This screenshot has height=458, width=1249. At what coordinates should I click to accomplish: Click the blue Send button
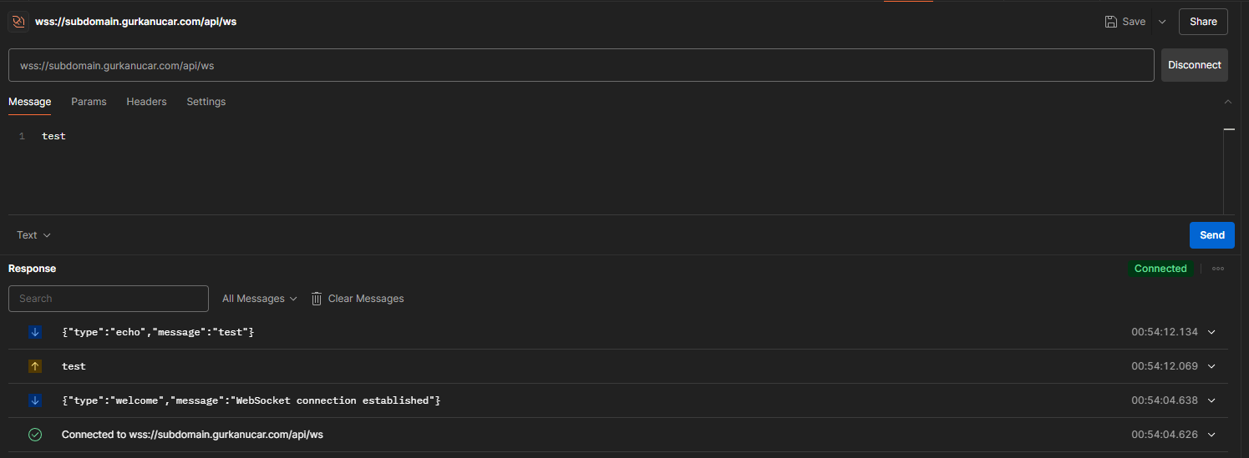point(1212,235)
